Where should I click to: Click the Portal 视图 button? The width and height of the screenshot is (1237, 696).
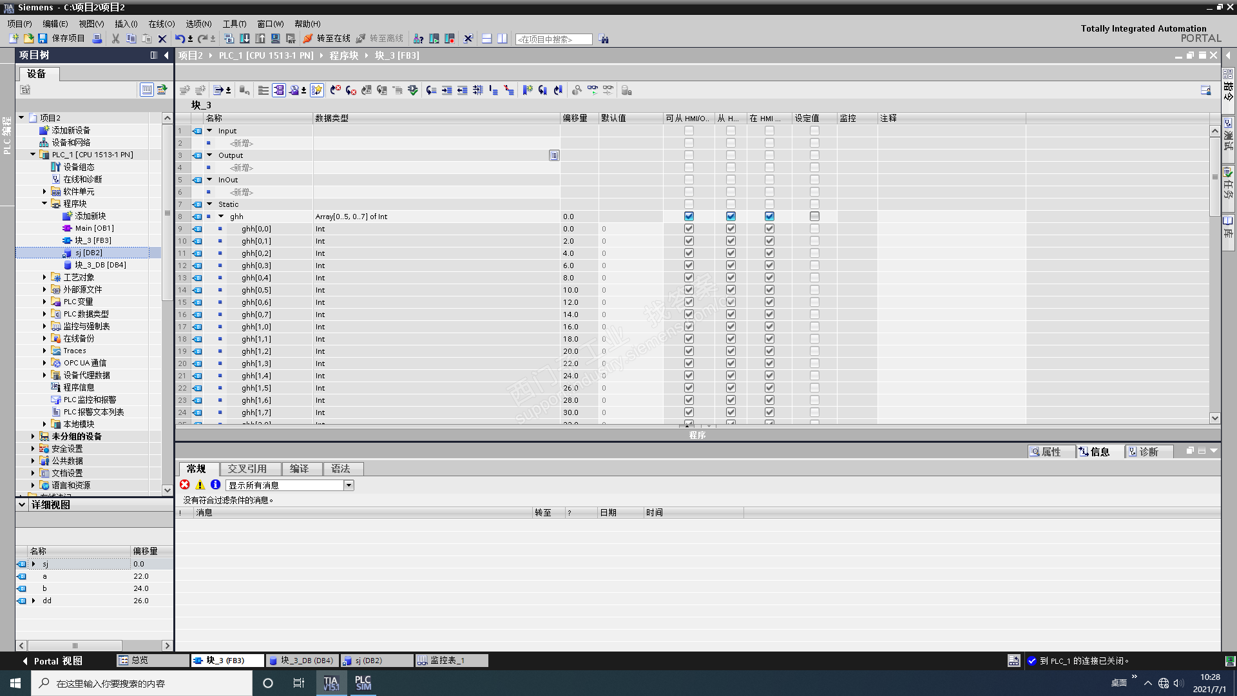[x=53, y=661]
